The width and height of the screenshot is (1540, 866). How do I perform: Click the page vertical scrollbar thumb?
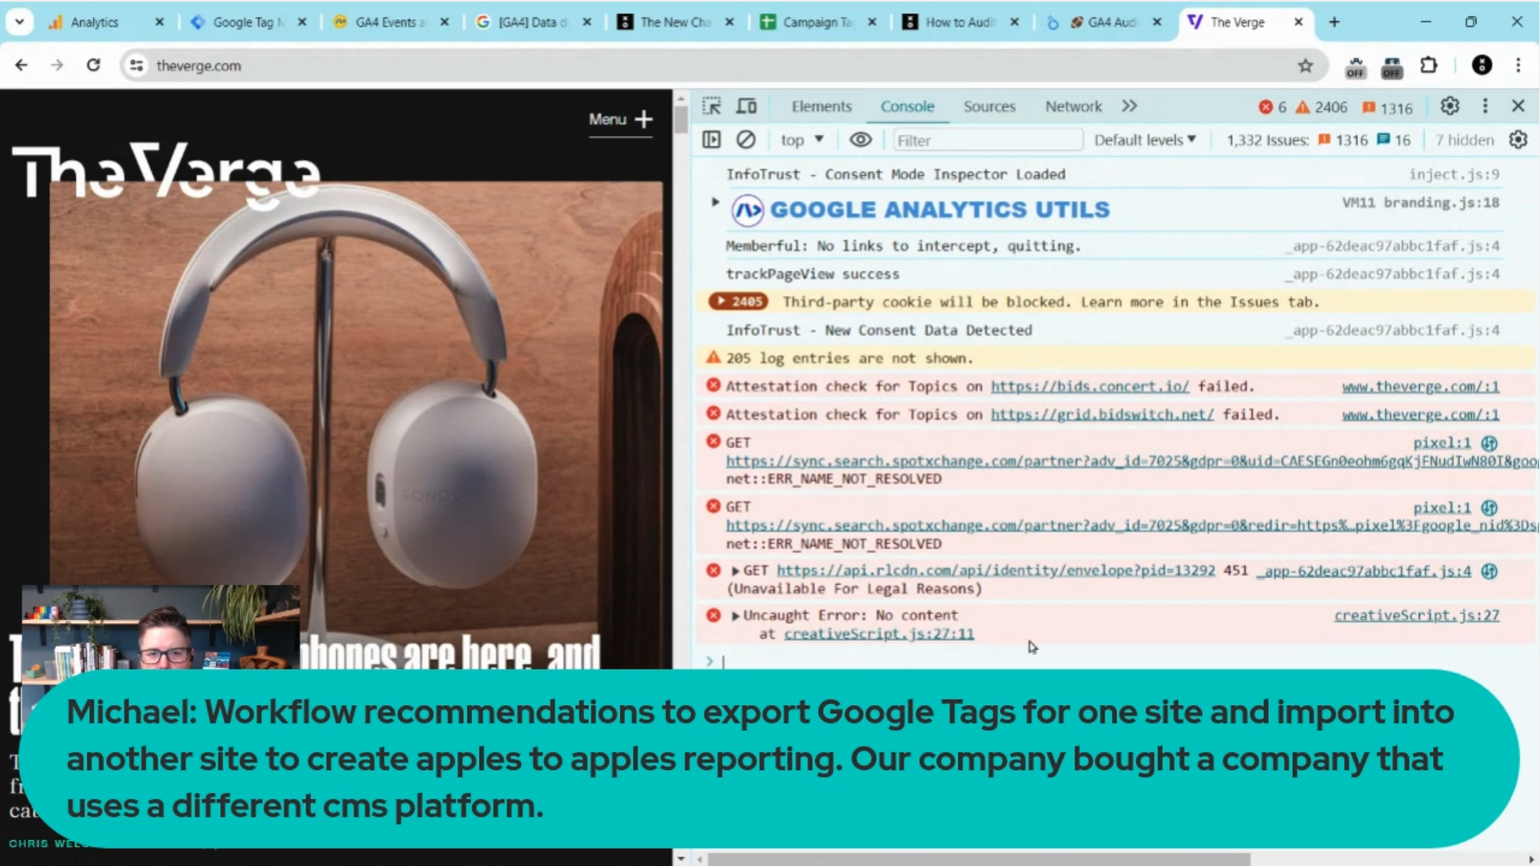[x=681, y=120]
